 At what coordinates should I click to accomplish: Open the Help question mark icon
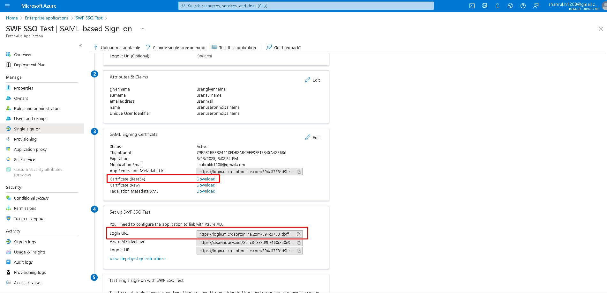523,6
